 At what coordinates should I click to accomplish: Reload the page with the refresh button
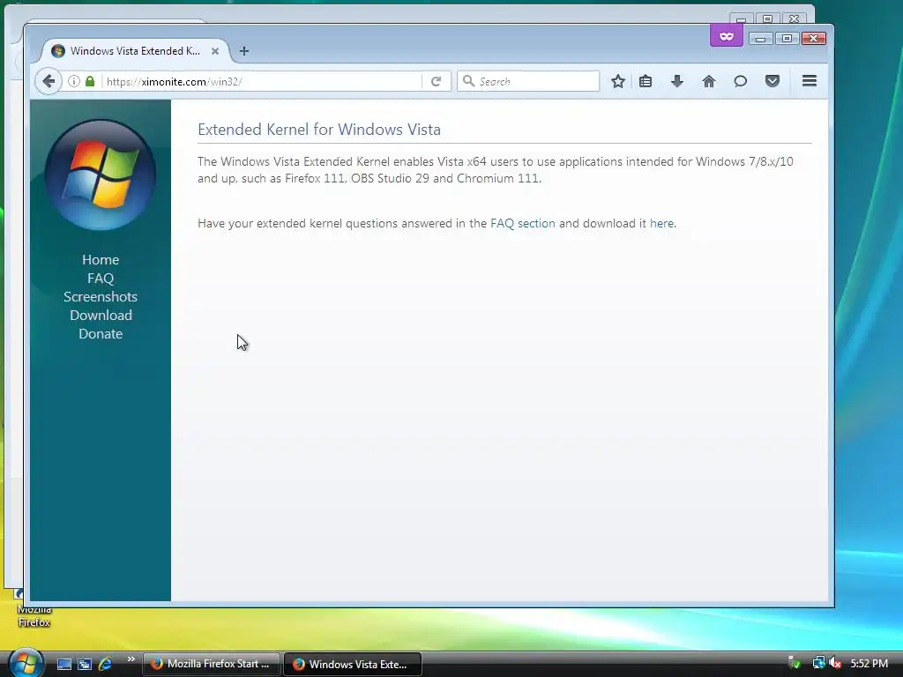pyautogui.click(x=436, y=81)
